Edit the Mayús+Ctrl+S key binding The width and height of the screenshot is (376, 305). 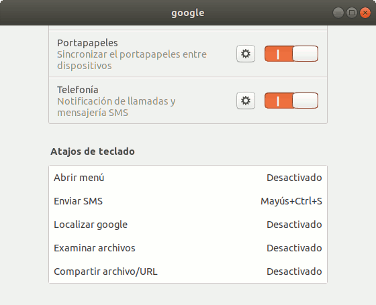click(x=291, y=201)
